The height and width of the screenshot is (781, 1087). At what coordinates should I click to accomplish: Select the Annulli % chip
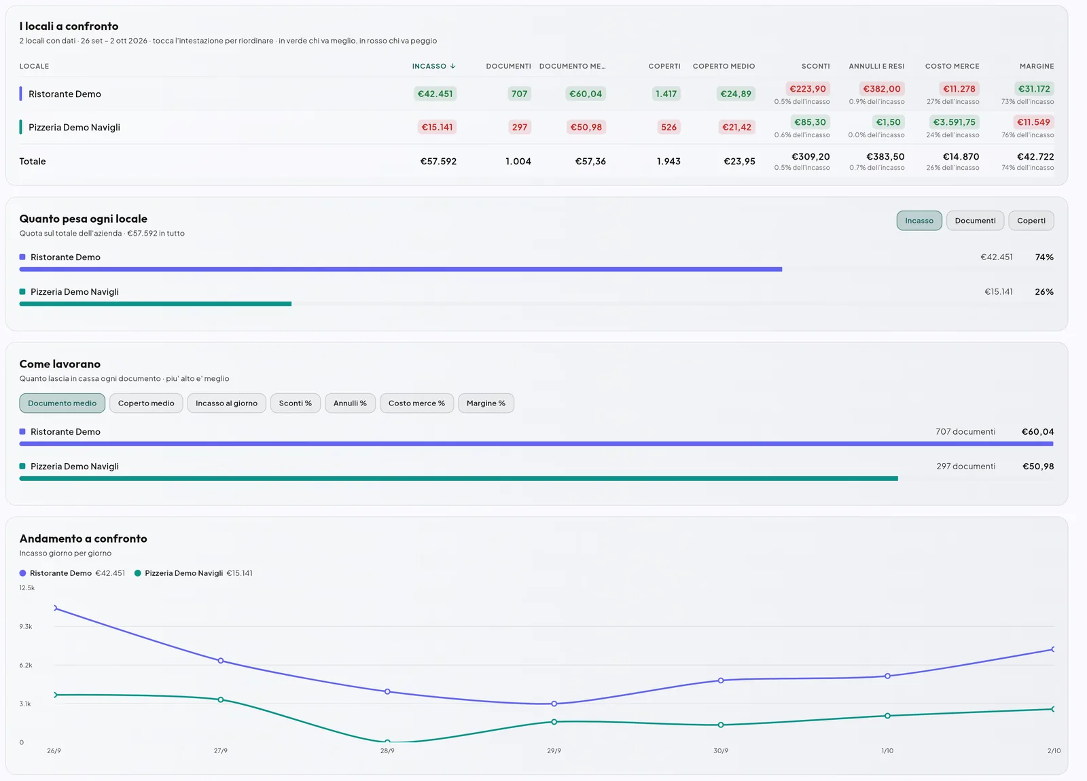350,403
